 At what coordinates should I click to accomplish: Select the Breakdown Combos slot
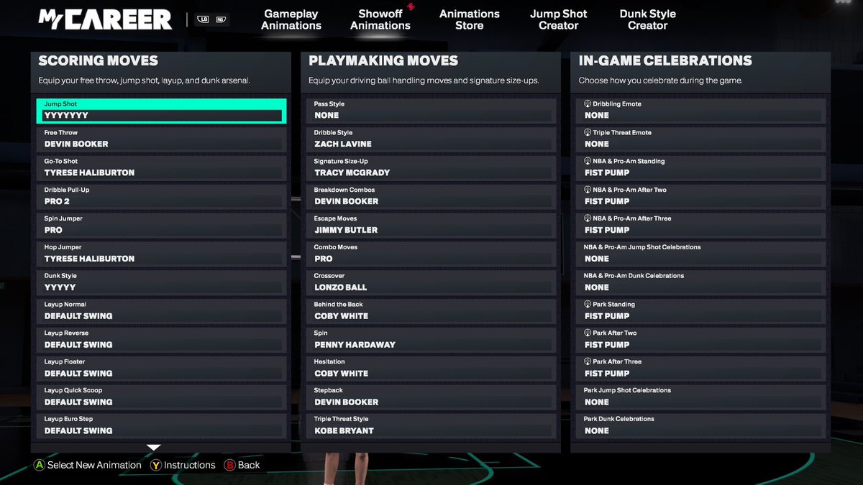[431, 197]
